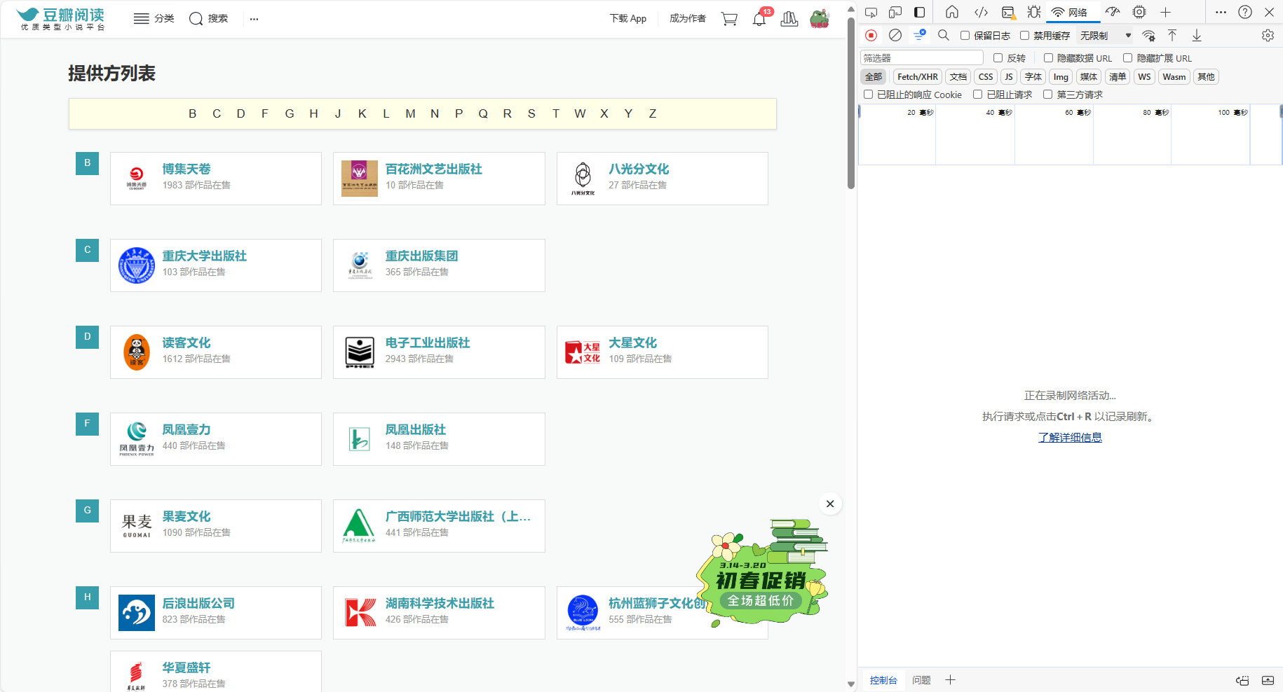The height and width of the screenshot is (692, 1283).
Task: Enable 禁用缓存 checkbox
Action: 1025,36
